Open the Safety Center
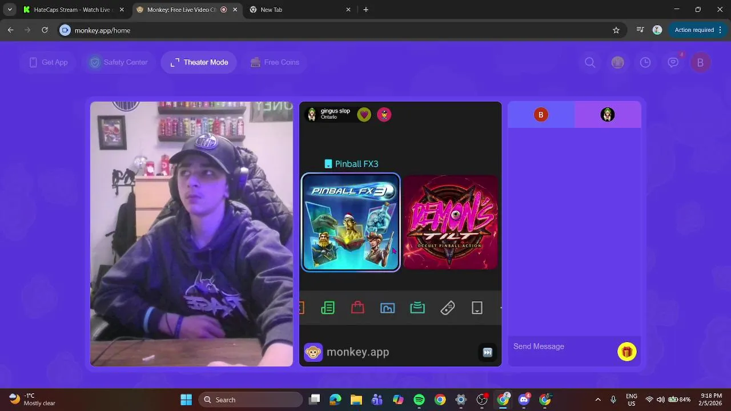 click(119, 62)
